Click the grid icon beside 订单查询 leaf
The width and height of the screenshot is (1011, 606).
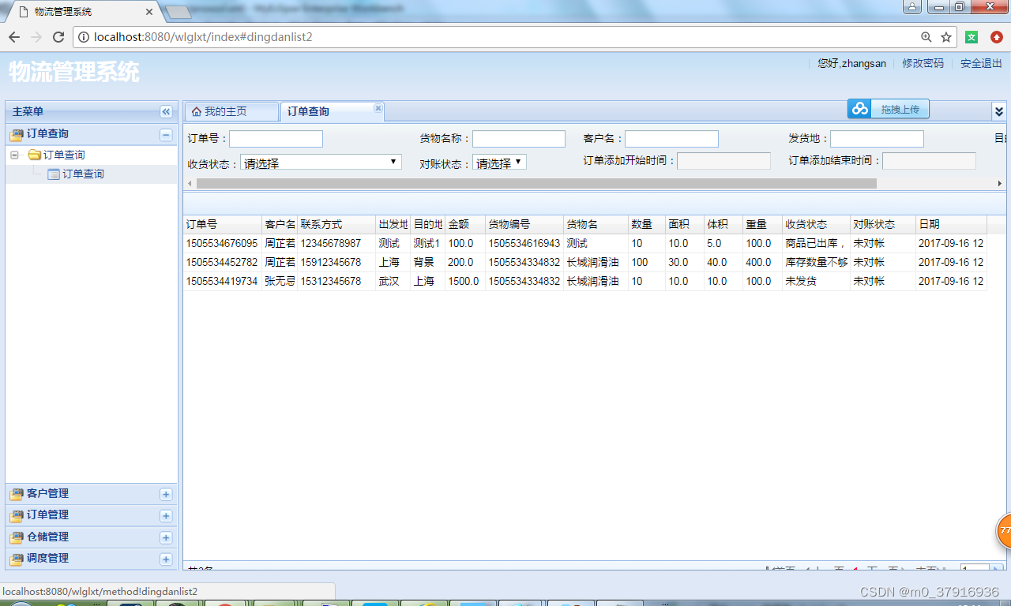pos(54,174)
